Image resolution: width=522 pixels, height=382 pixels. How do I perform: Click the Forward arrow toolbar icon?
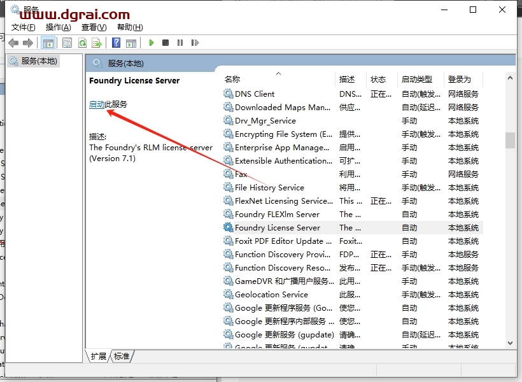point(28,43)
